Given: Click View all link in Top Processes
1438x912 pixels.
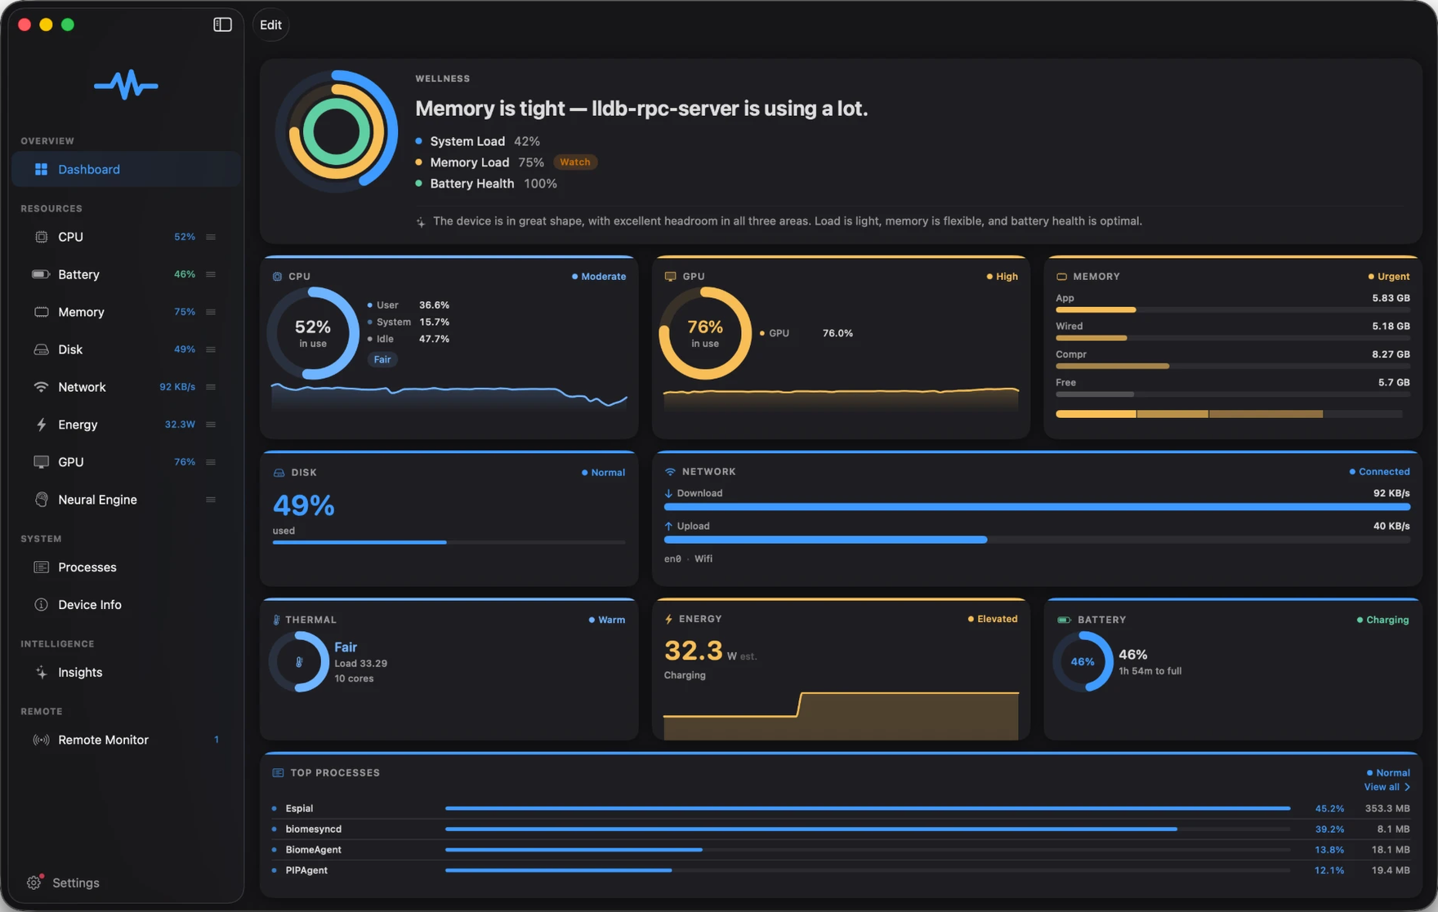Looking at the screenshot, I should (1387, 787).
